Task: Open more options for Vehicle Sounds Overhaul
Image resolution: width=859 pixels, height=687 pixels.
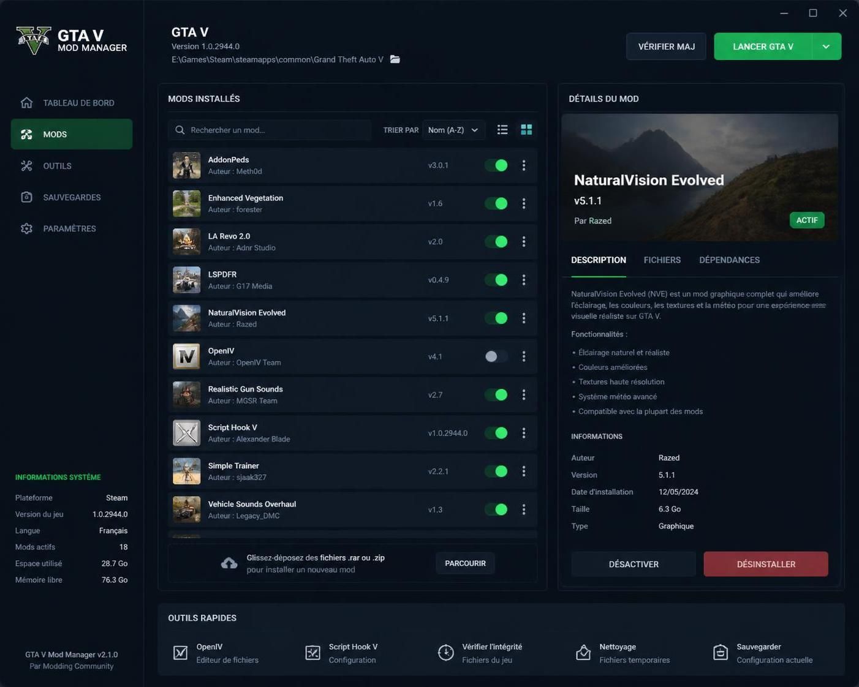Action: pos(524,509)
